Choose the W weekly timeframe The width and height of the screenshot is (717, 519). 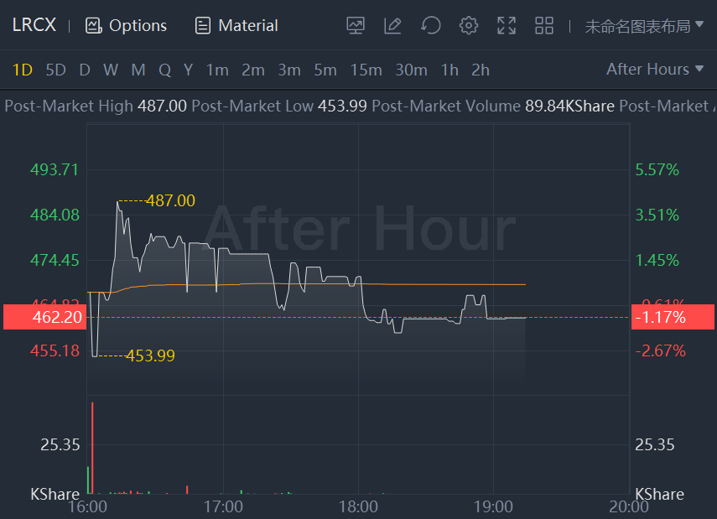pos(111,70)
